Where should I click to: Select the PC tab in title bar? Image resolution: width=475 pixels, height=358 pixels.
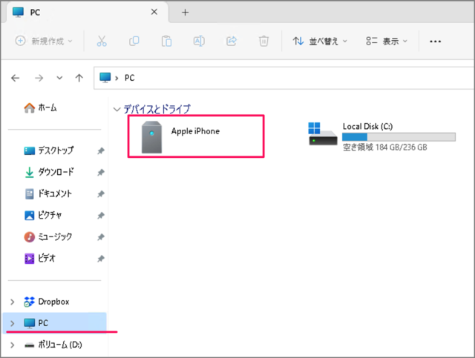click(74, 12)
